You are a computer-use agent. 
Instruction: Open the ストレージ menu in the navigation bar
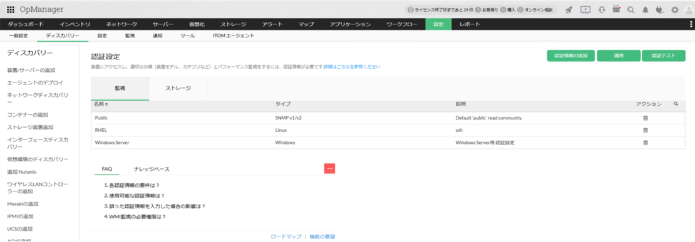coord(233,24)
